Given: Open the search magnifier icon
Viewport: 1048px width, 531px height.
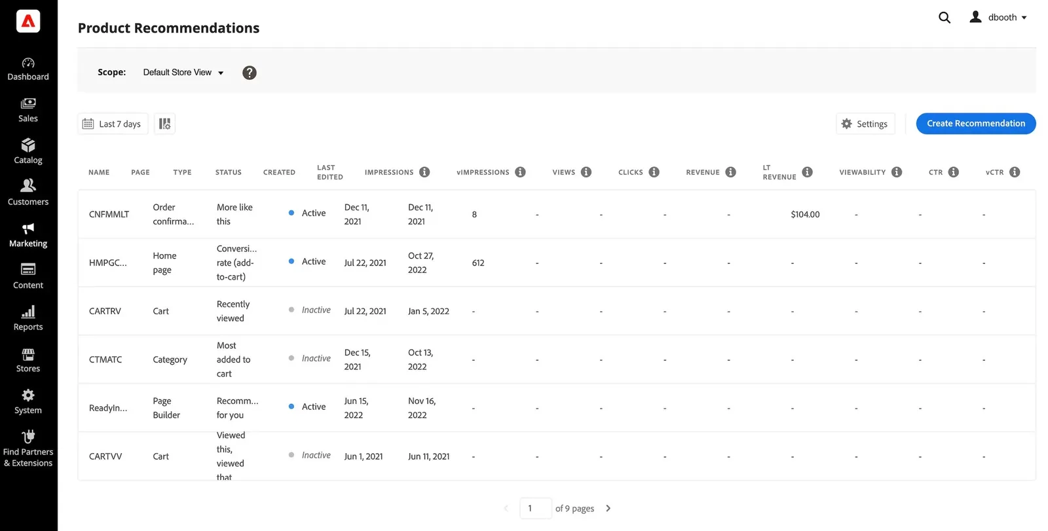Looking at the screenshot, I should click(944, 18).
